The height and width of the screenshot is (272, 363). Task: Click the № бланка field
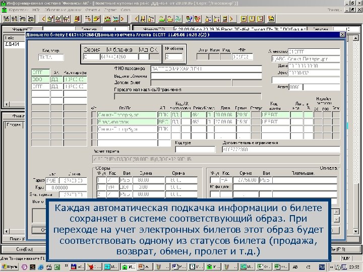[x=119, y=56]
